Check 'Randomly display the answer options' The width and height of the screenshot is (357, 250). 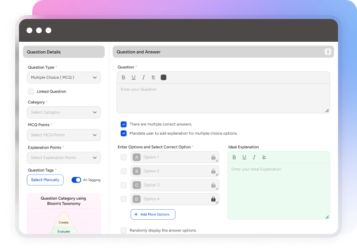(123, 231)
